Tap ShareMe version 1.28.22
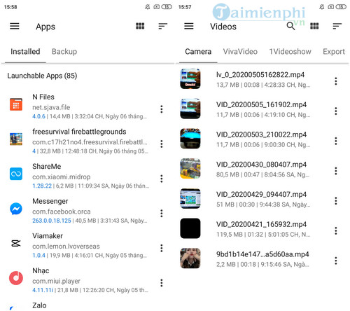Screen dimensions: 350x311 point(42,186)
